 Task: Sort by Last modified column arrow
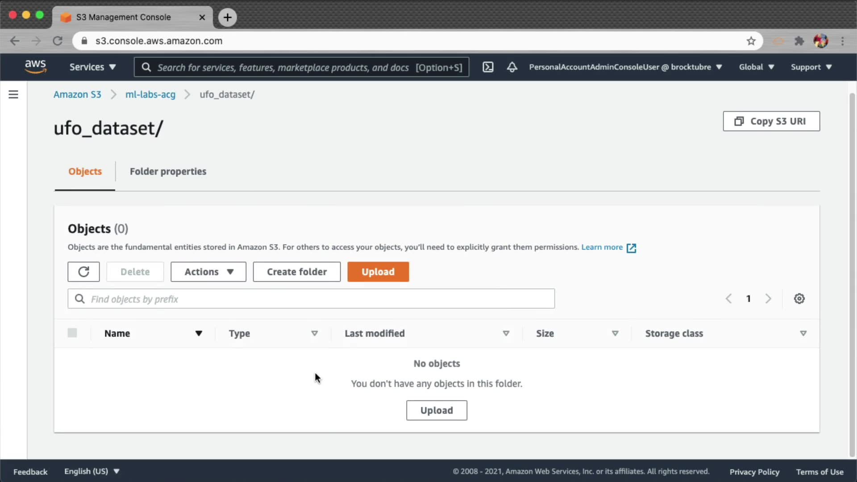pyautogui.click(x=506, y=333)
